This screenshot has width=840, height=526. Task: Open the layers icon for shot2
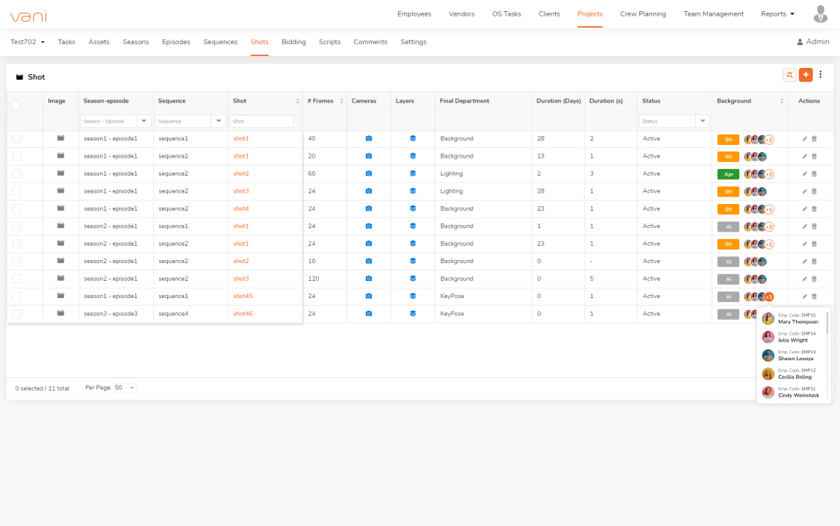pos(413,173)
